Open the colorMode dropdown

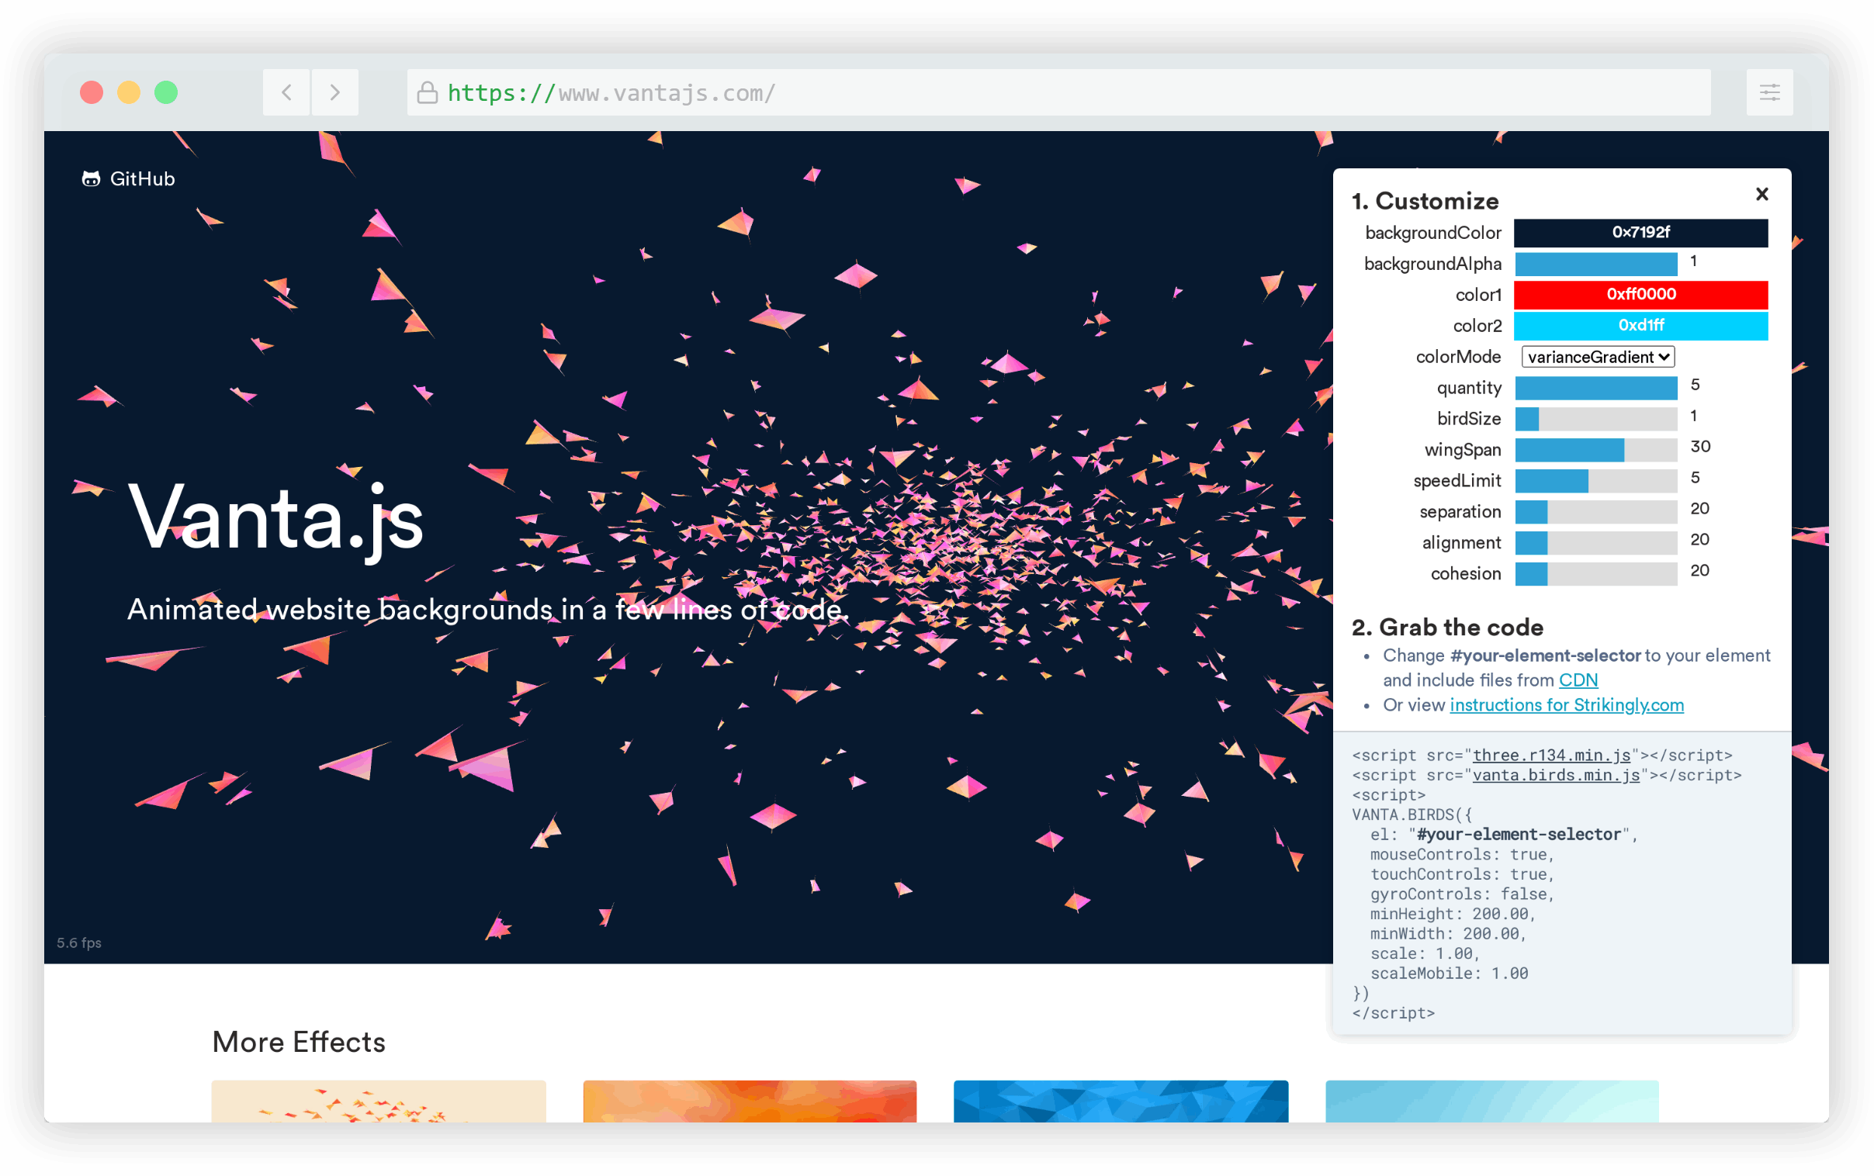[x=1596, y=357]
